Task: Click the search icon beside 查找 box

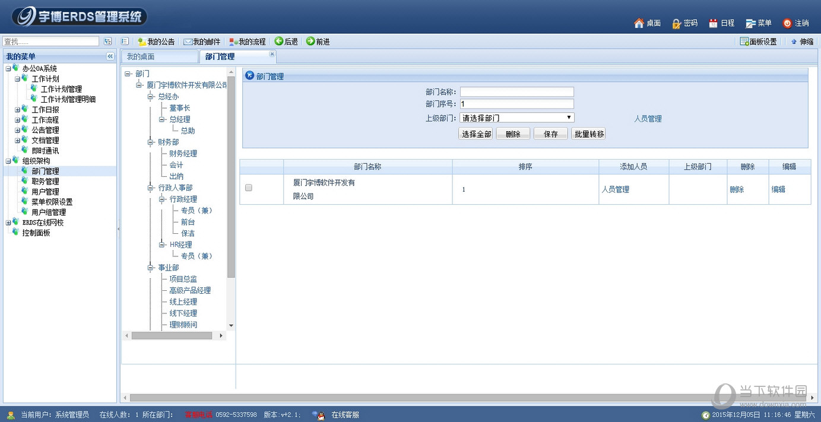Action: point(107,42)
